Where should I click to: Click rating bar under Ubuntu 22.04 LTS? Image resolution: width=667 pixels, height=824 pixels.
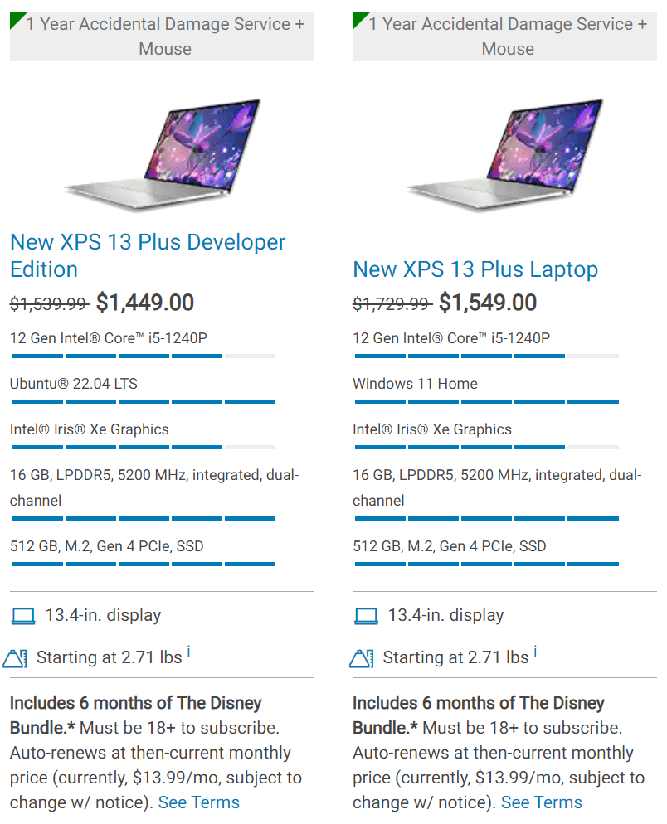click(143, 401)
